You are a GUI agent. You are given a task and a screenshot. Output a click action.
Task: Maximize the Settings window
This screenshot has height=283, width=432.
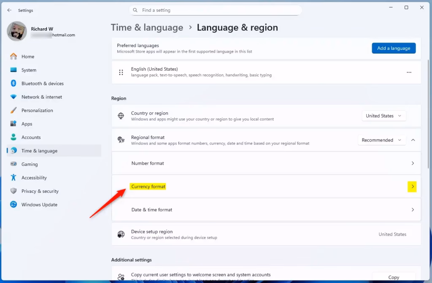click(406, 8)
